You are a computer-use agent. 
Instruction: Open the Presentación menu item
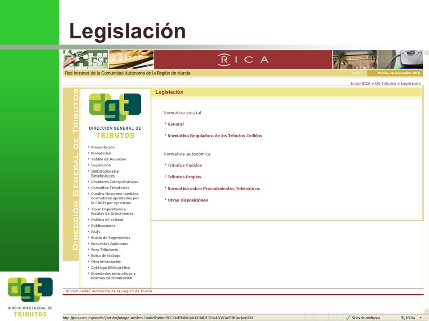(x=103, y=147)
